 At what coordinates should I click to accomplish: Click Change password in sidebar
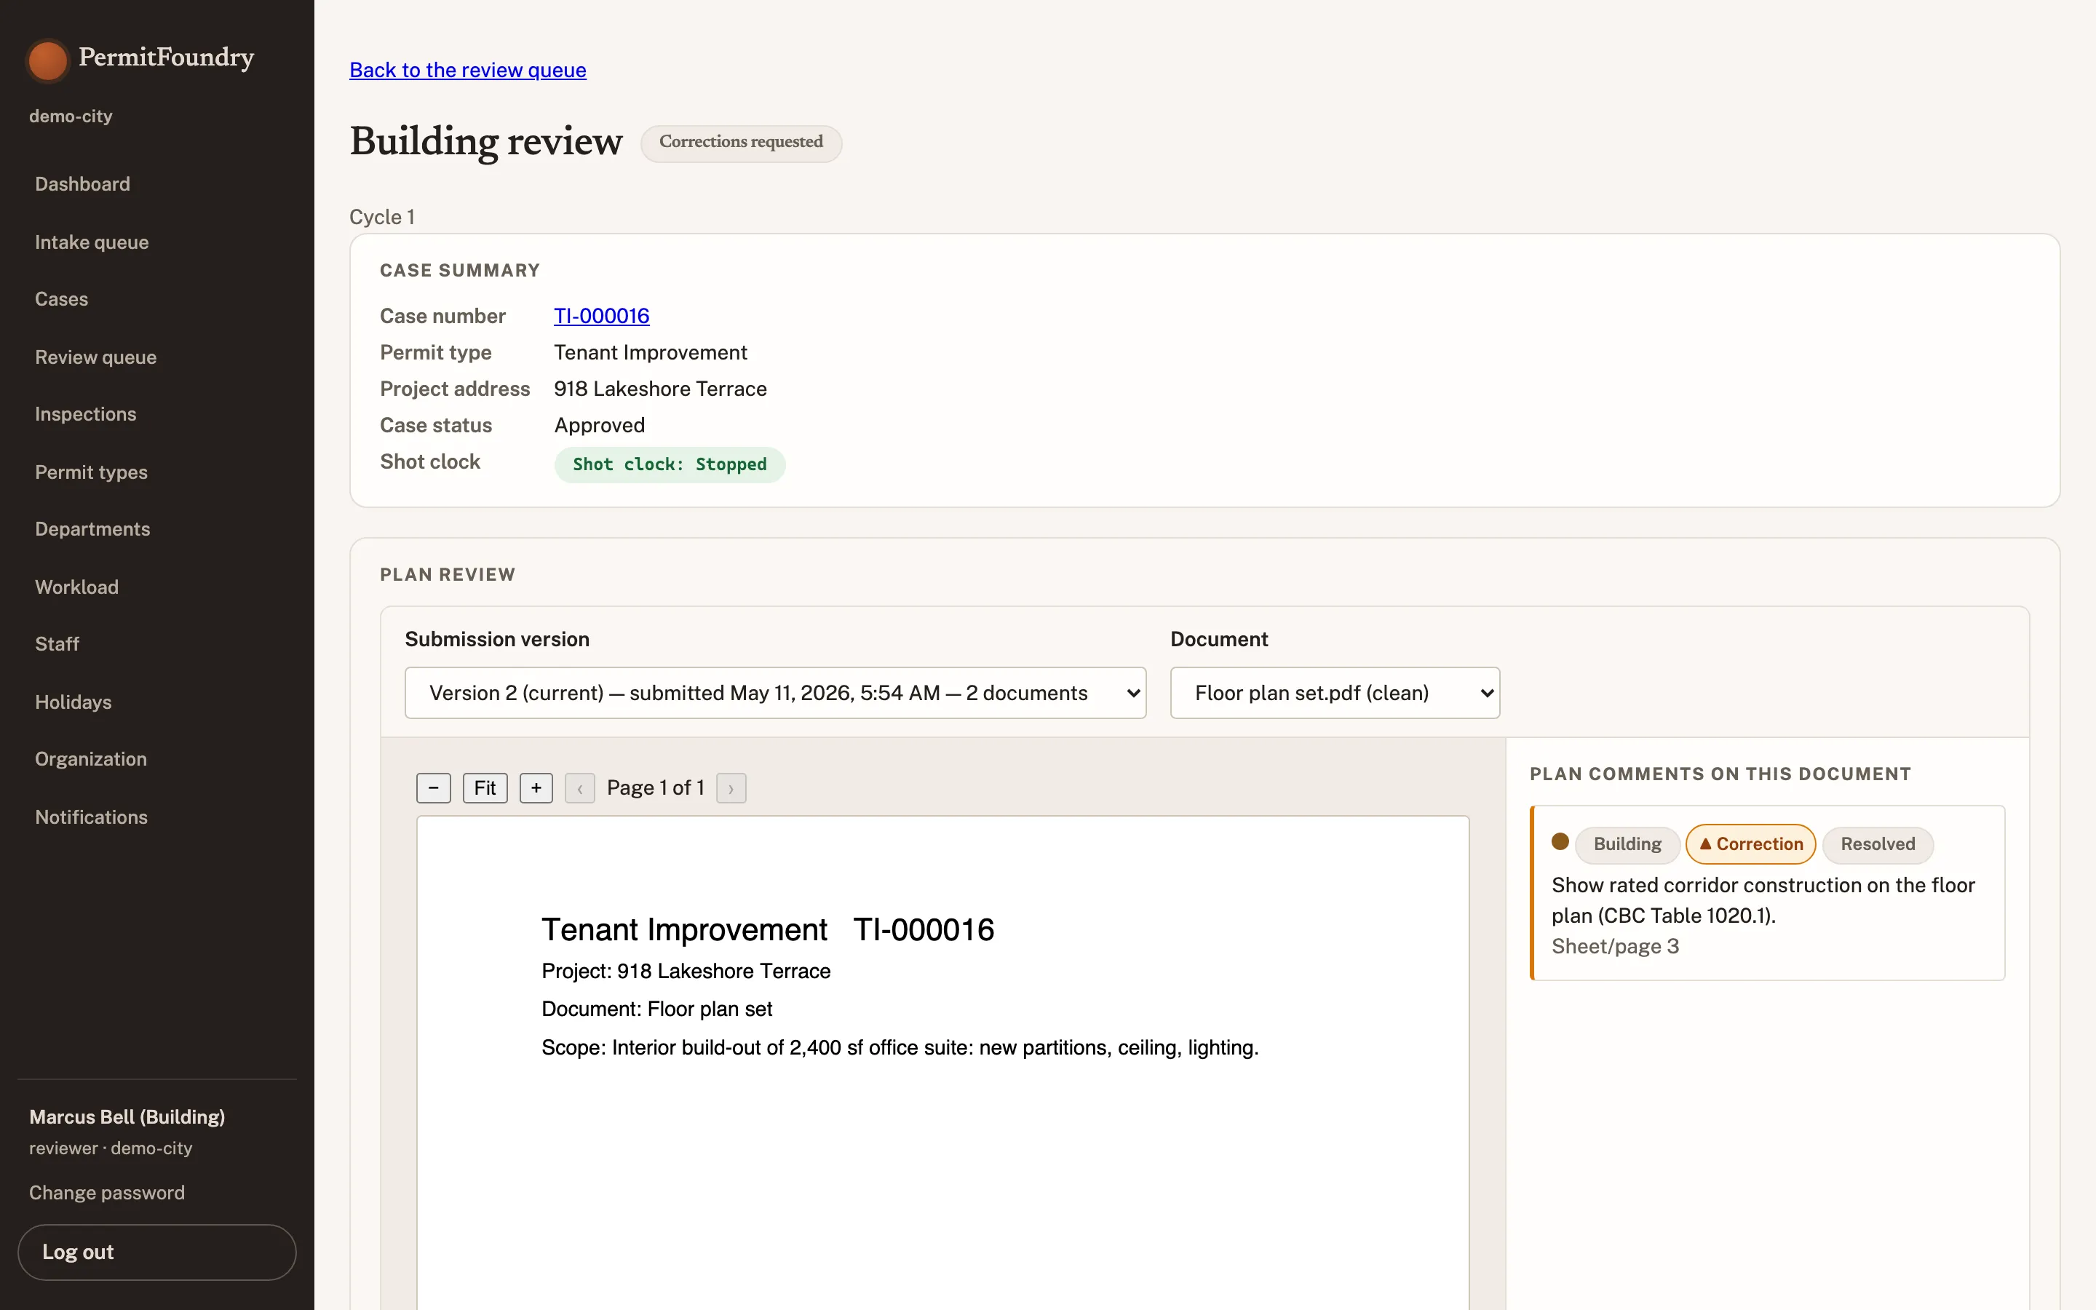(106, 1192)
